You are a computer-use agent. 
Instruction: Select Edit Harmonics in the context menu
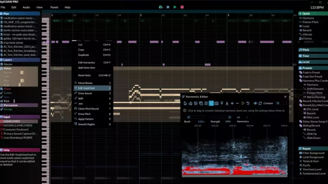(x=92, y=63)
